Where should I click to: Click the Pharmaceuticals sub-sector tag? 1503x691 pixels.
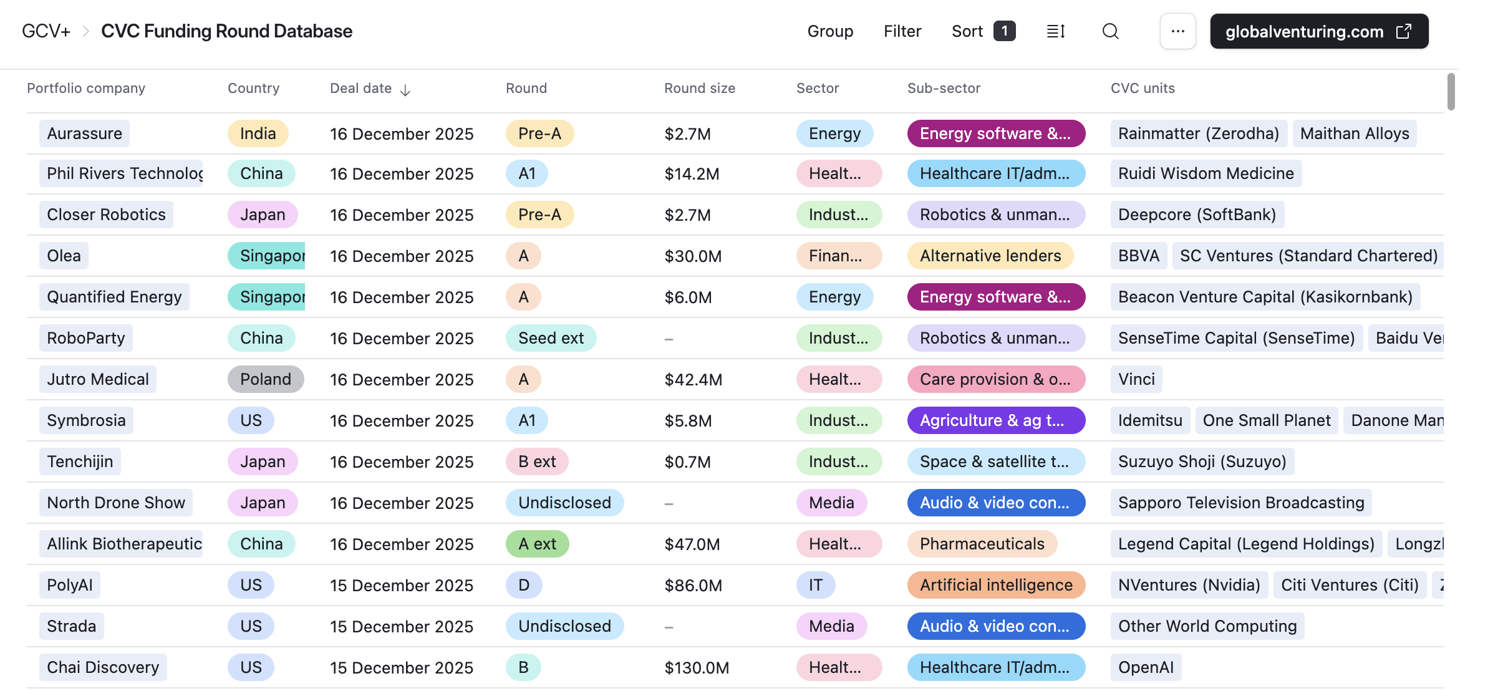coord(982,544)
